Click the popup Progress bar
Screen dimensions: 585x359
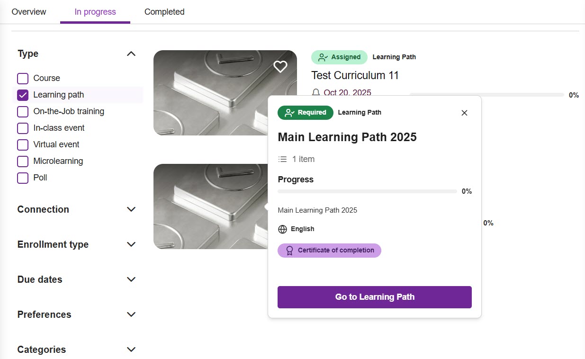(x=367, y=191)
